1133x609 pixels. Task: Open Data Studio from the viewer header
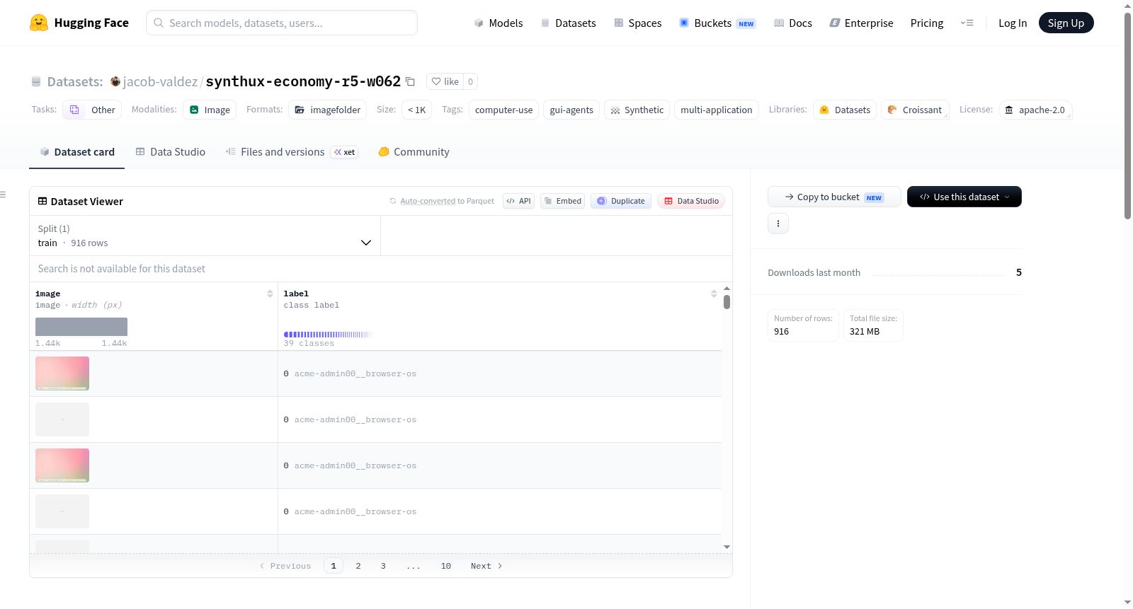pos(691,201)
